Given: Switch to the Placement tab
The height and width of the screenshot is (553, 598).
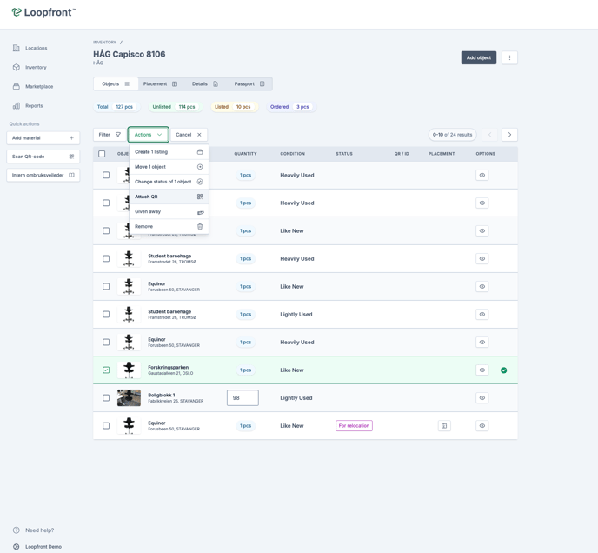Looking at the screenshot, I should point(160,84).
